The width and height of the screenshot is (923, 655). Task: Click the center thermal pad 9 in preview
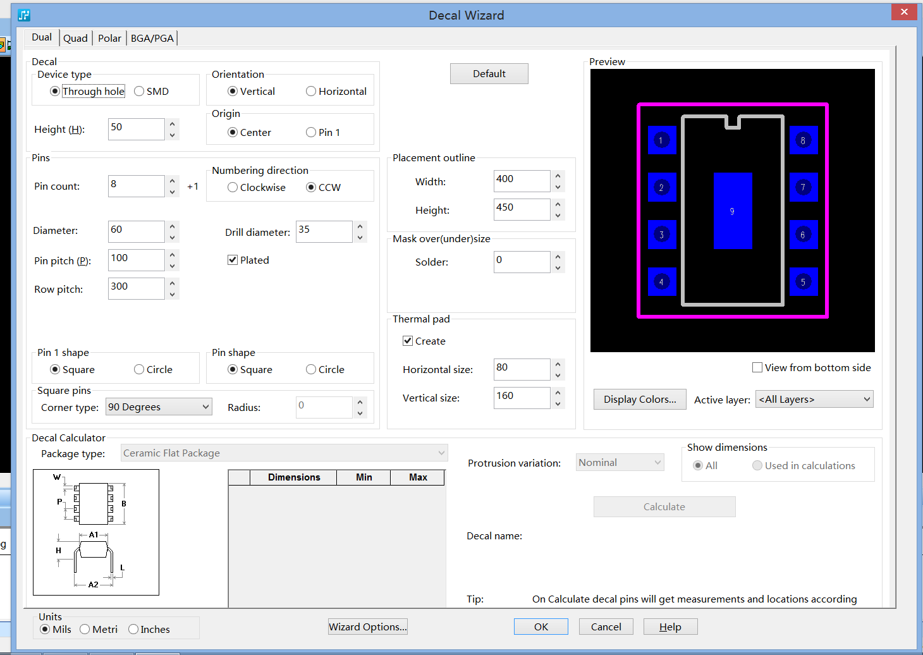[x=732, y=211]
